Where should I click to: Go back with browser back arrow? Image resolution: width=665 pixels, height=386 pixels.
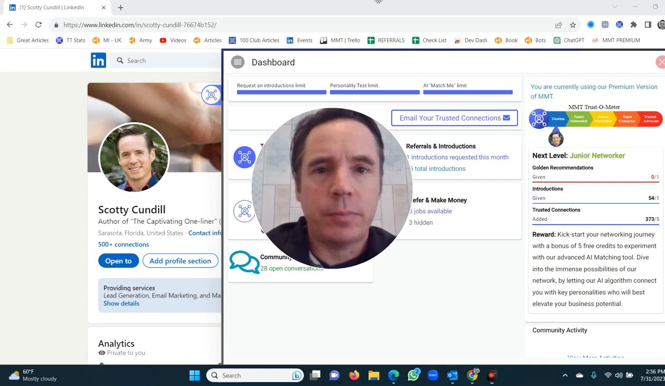(10, 25)
